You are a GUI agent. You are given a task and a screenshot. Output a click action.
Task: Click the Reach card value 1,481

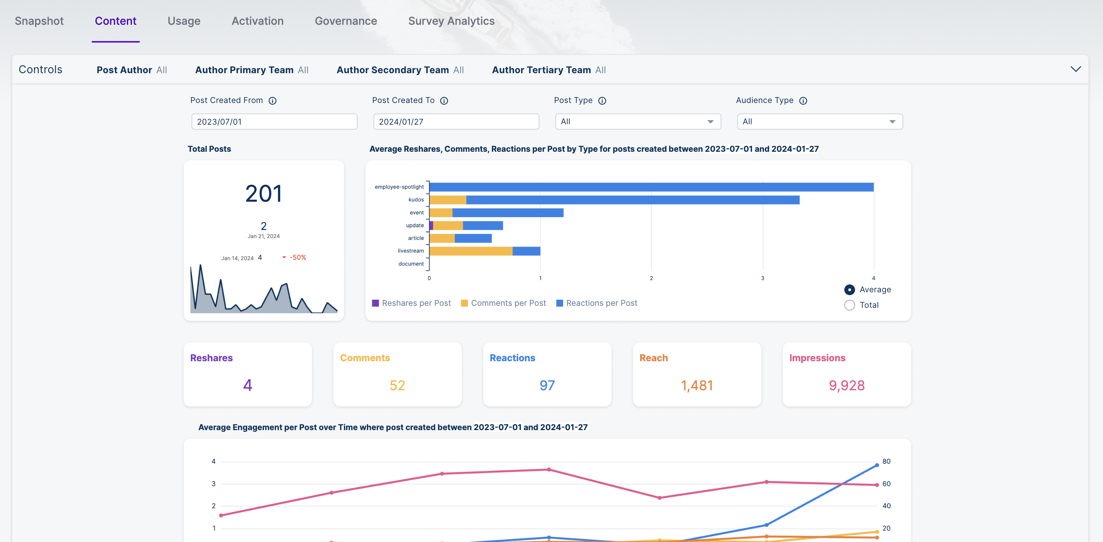pyautogui.click(x=697, y=385)
